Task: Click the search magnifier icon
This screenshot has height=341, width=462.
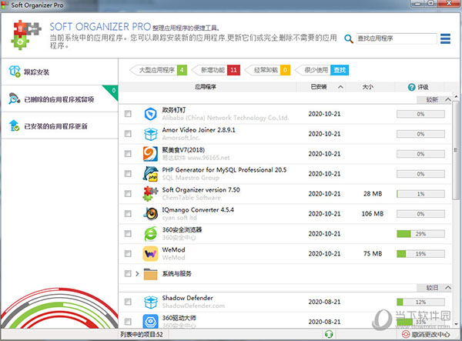Action: click(x=349, y=38)
